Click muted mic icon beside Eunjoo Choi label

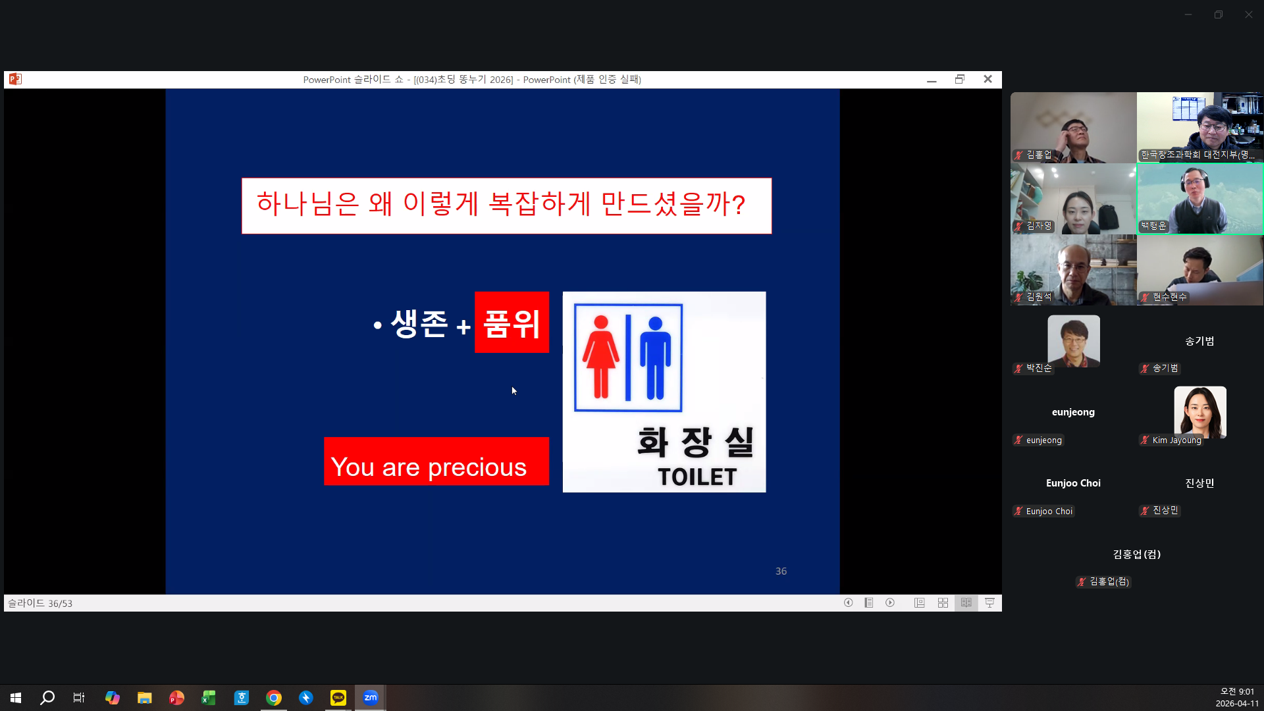[x=1018, y=511]
